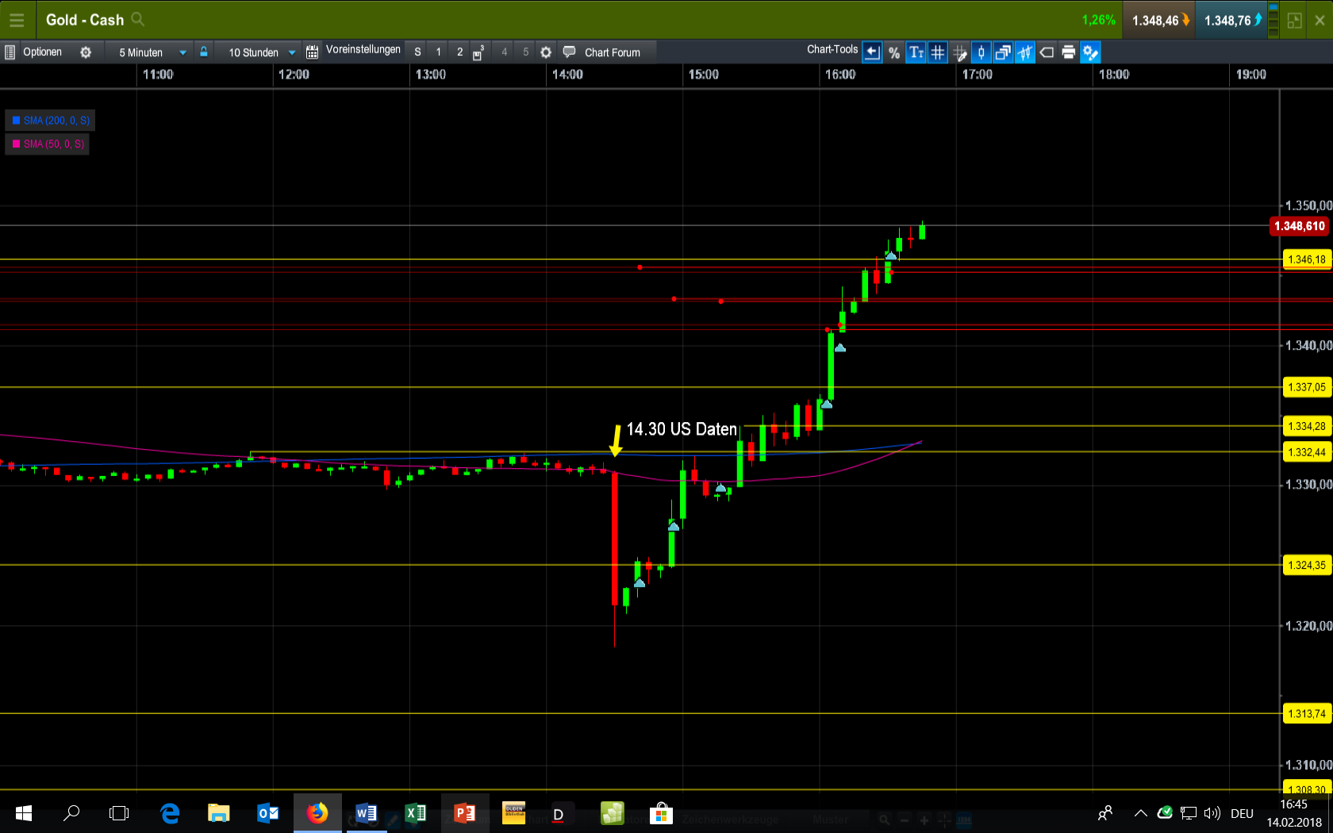Toggle the candle comparison chart tool
Viewport: 1333px width, 833px height.
coord(1025,52)
